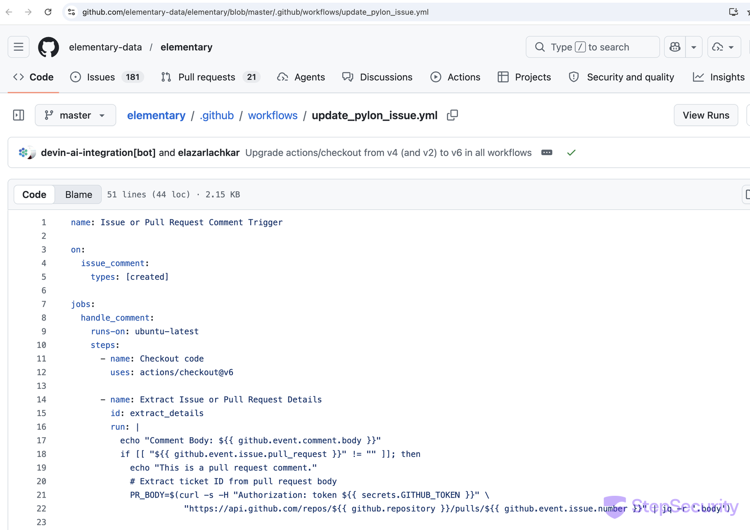Switch to the Discussions tab

(x=377, y=77)
